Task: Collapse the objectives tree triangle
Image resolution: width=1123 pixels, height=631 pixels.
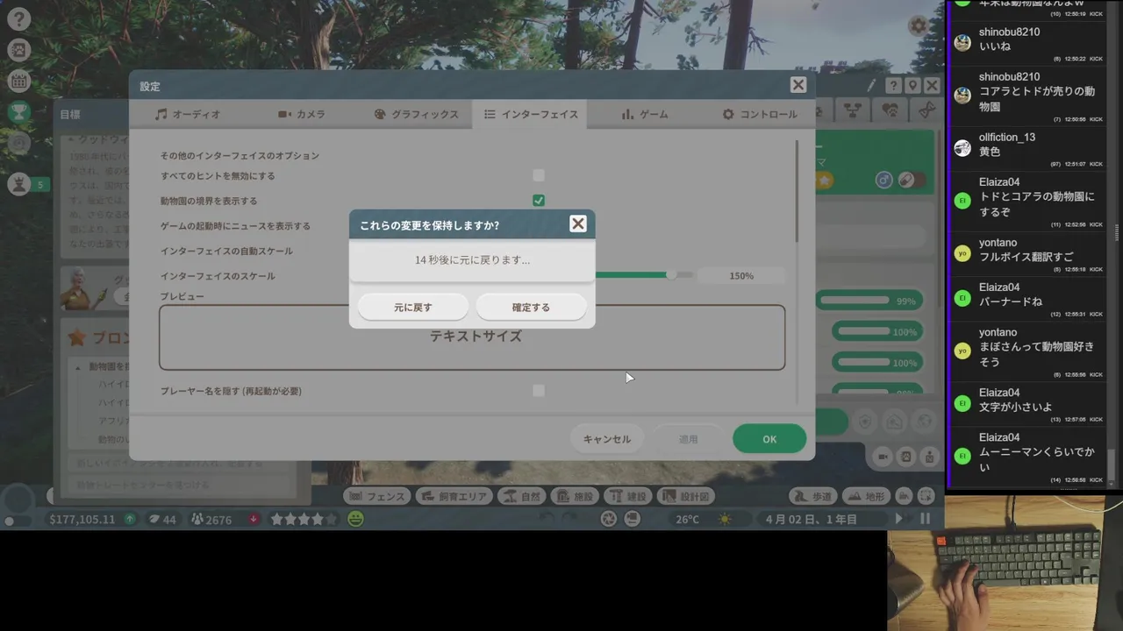Action: click(x=77, y=367)
